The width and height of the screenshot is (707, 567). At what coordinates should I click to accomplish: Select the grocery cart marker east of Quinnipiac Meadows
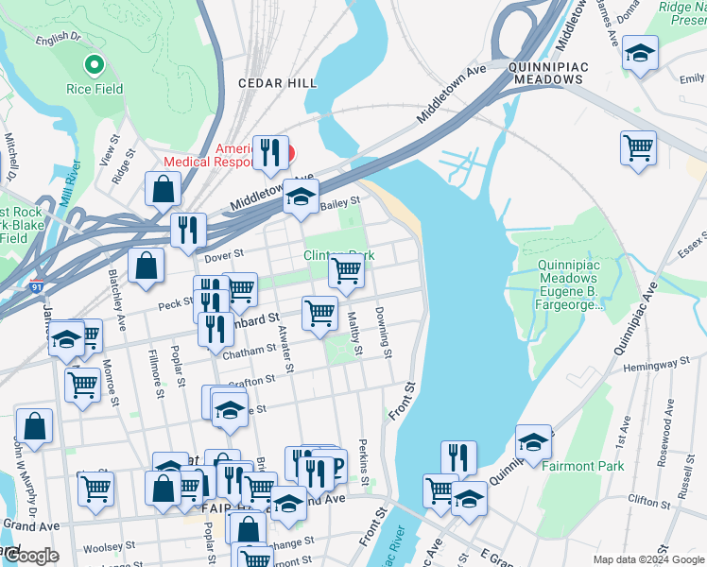pos(638,151)
